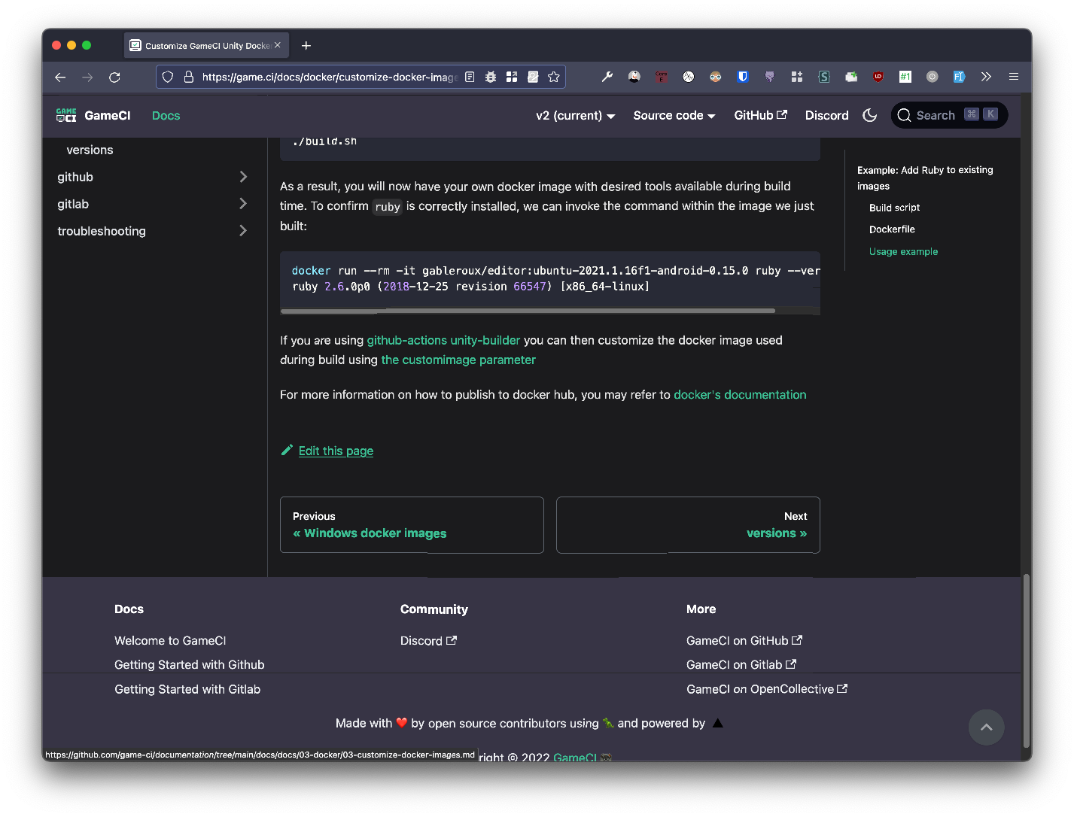Click the GameCI logo

point(93,115)
